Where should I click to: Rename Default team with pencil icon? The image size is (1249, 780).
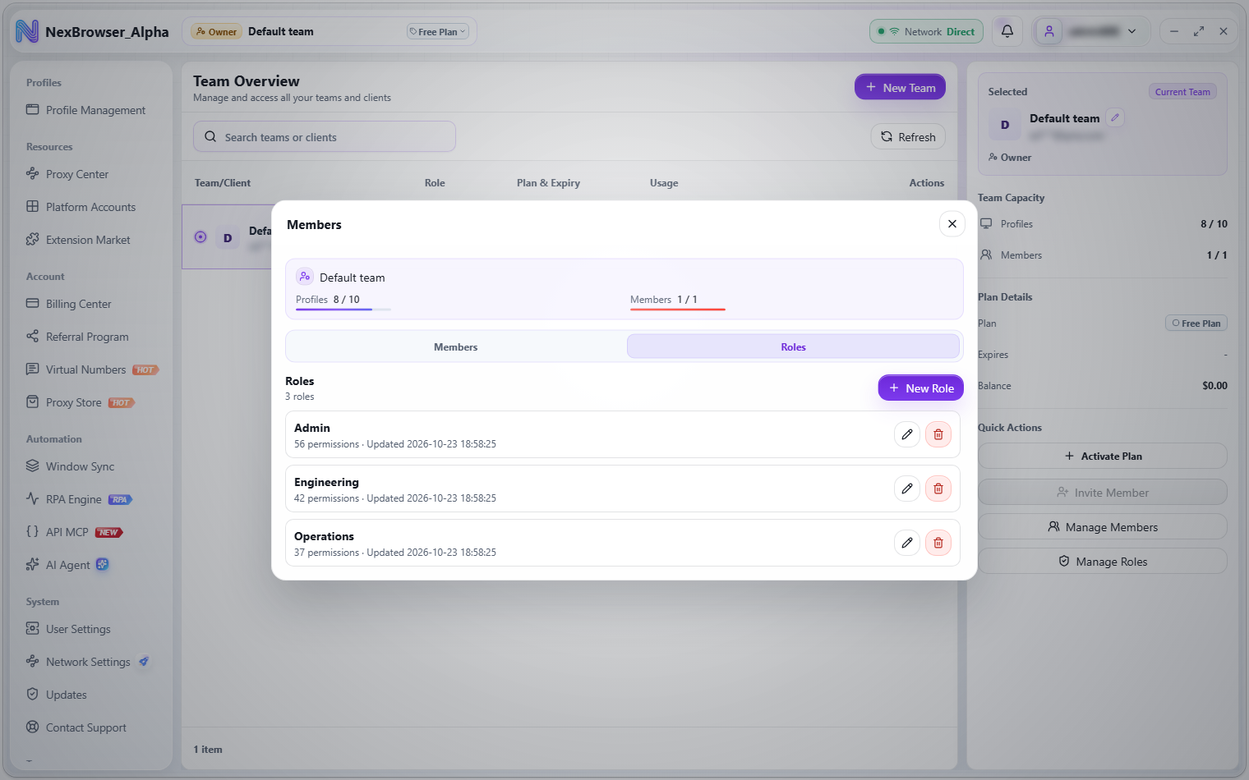(1115, 117)
